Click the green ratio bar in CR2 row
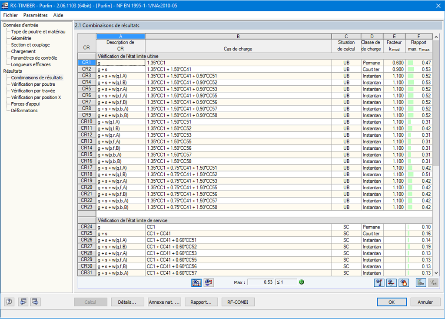 point(411,69)
